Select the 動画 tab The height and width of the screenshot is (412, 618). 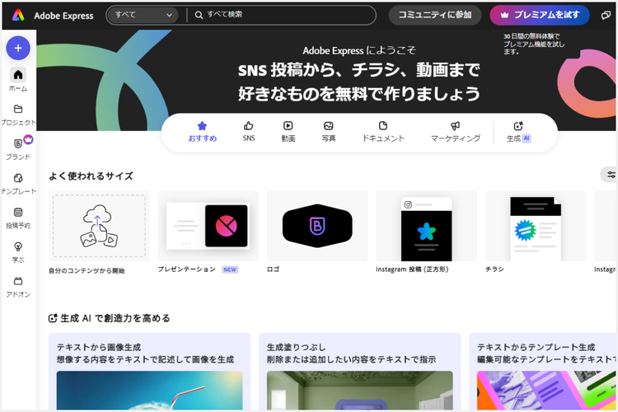point(288,132)
